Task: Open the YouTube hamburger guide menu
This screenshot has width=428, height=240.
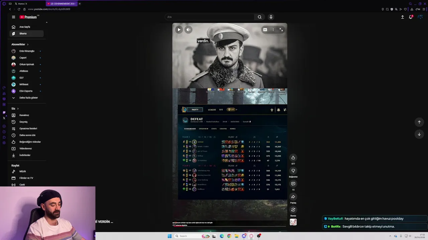Action: [x=13, y=17]
